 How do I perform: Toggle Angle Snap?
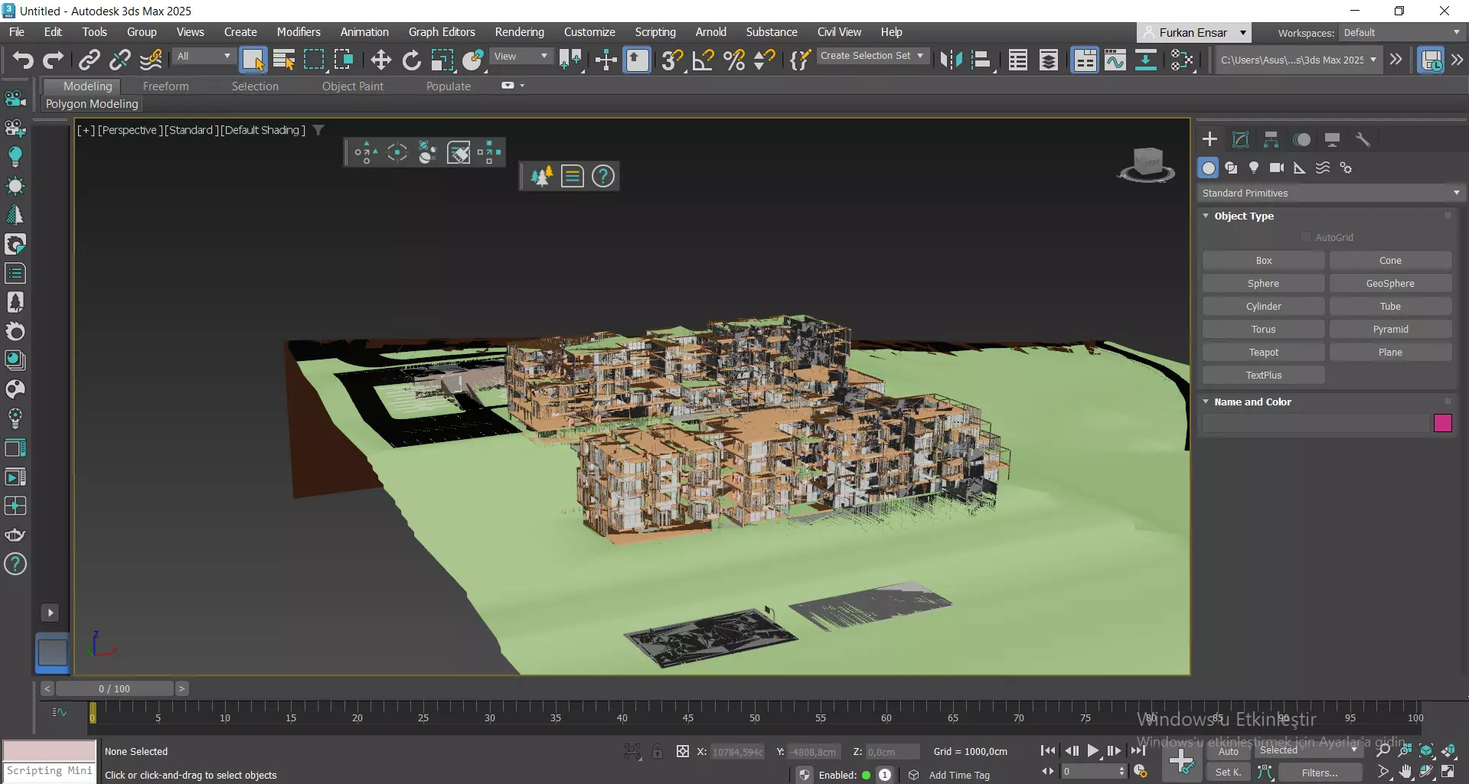coord(703,60)
